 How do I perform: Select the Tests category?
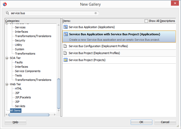(19, 75)
